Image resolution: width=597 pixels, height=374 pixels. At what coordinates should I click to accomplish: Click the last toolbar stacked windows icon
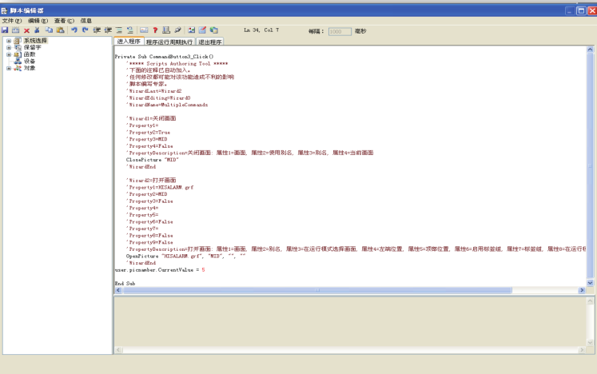point(214,30)
